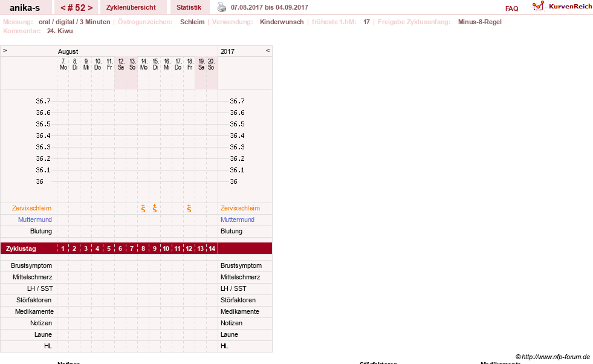
Task: Click cycle day 10 in Zyklustag row
Action: pos(166,249)
